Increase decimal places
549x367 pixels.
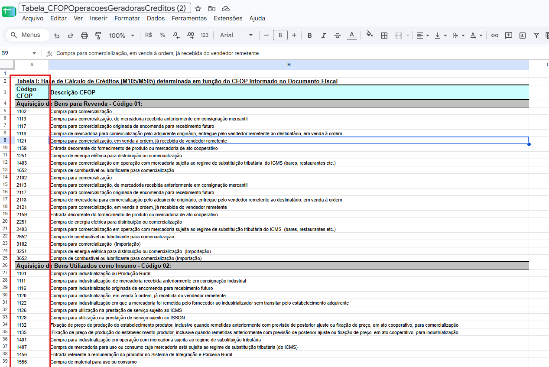[x=190, y=35]
